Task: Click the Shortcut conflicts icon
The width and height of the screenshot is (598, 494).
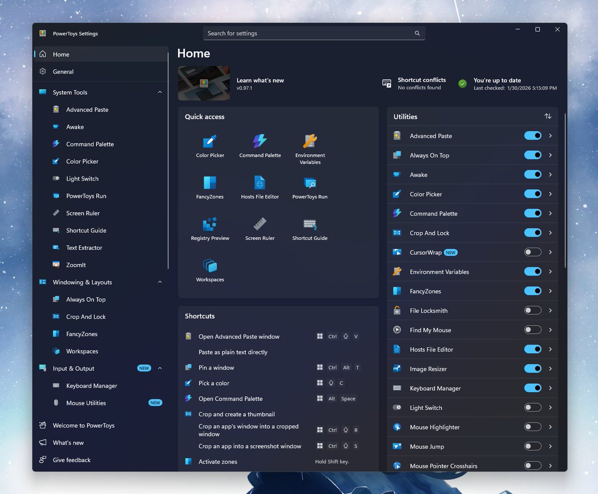Action: tap(387, 83)
